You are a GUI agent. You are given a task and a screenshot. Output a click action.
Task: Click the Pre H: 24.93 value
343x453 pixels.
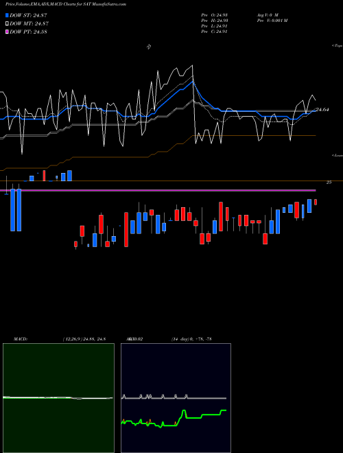coord(214,21)
